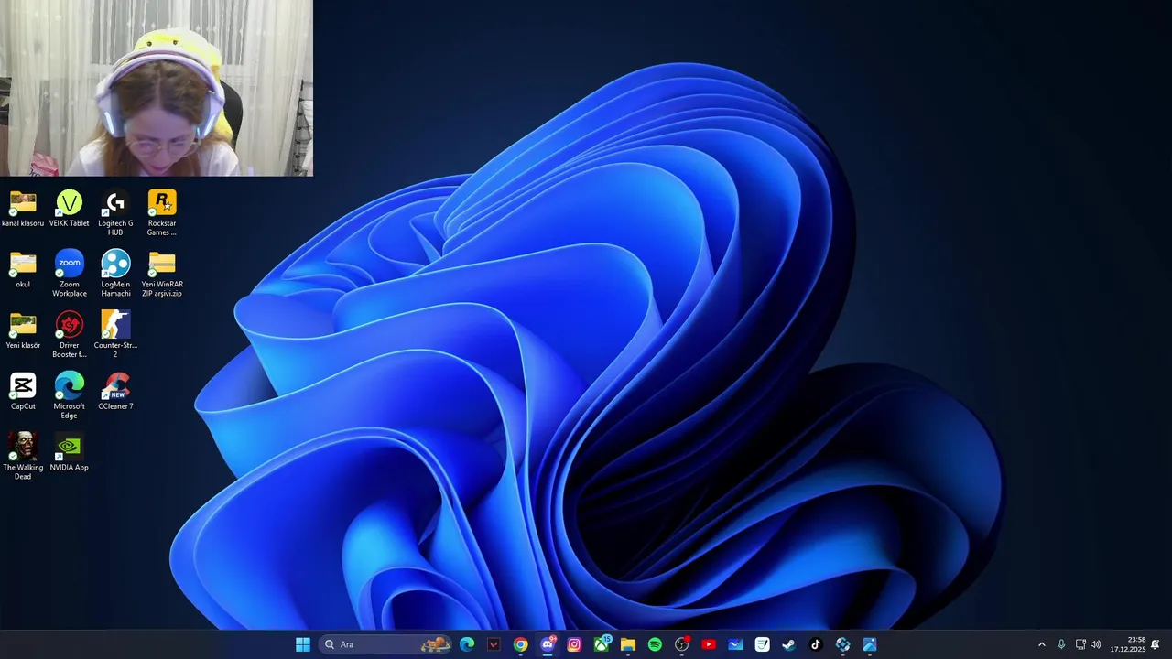This screenshot has height=659, width=1172.
Task: Open Spotify from the taskbar
Action: (x=655, y=644)
